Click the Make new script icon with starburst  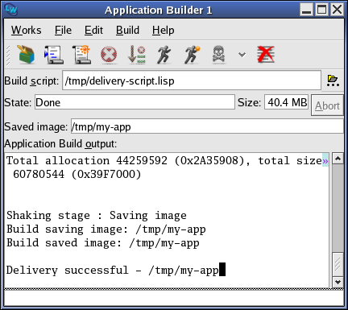[81, 55]
